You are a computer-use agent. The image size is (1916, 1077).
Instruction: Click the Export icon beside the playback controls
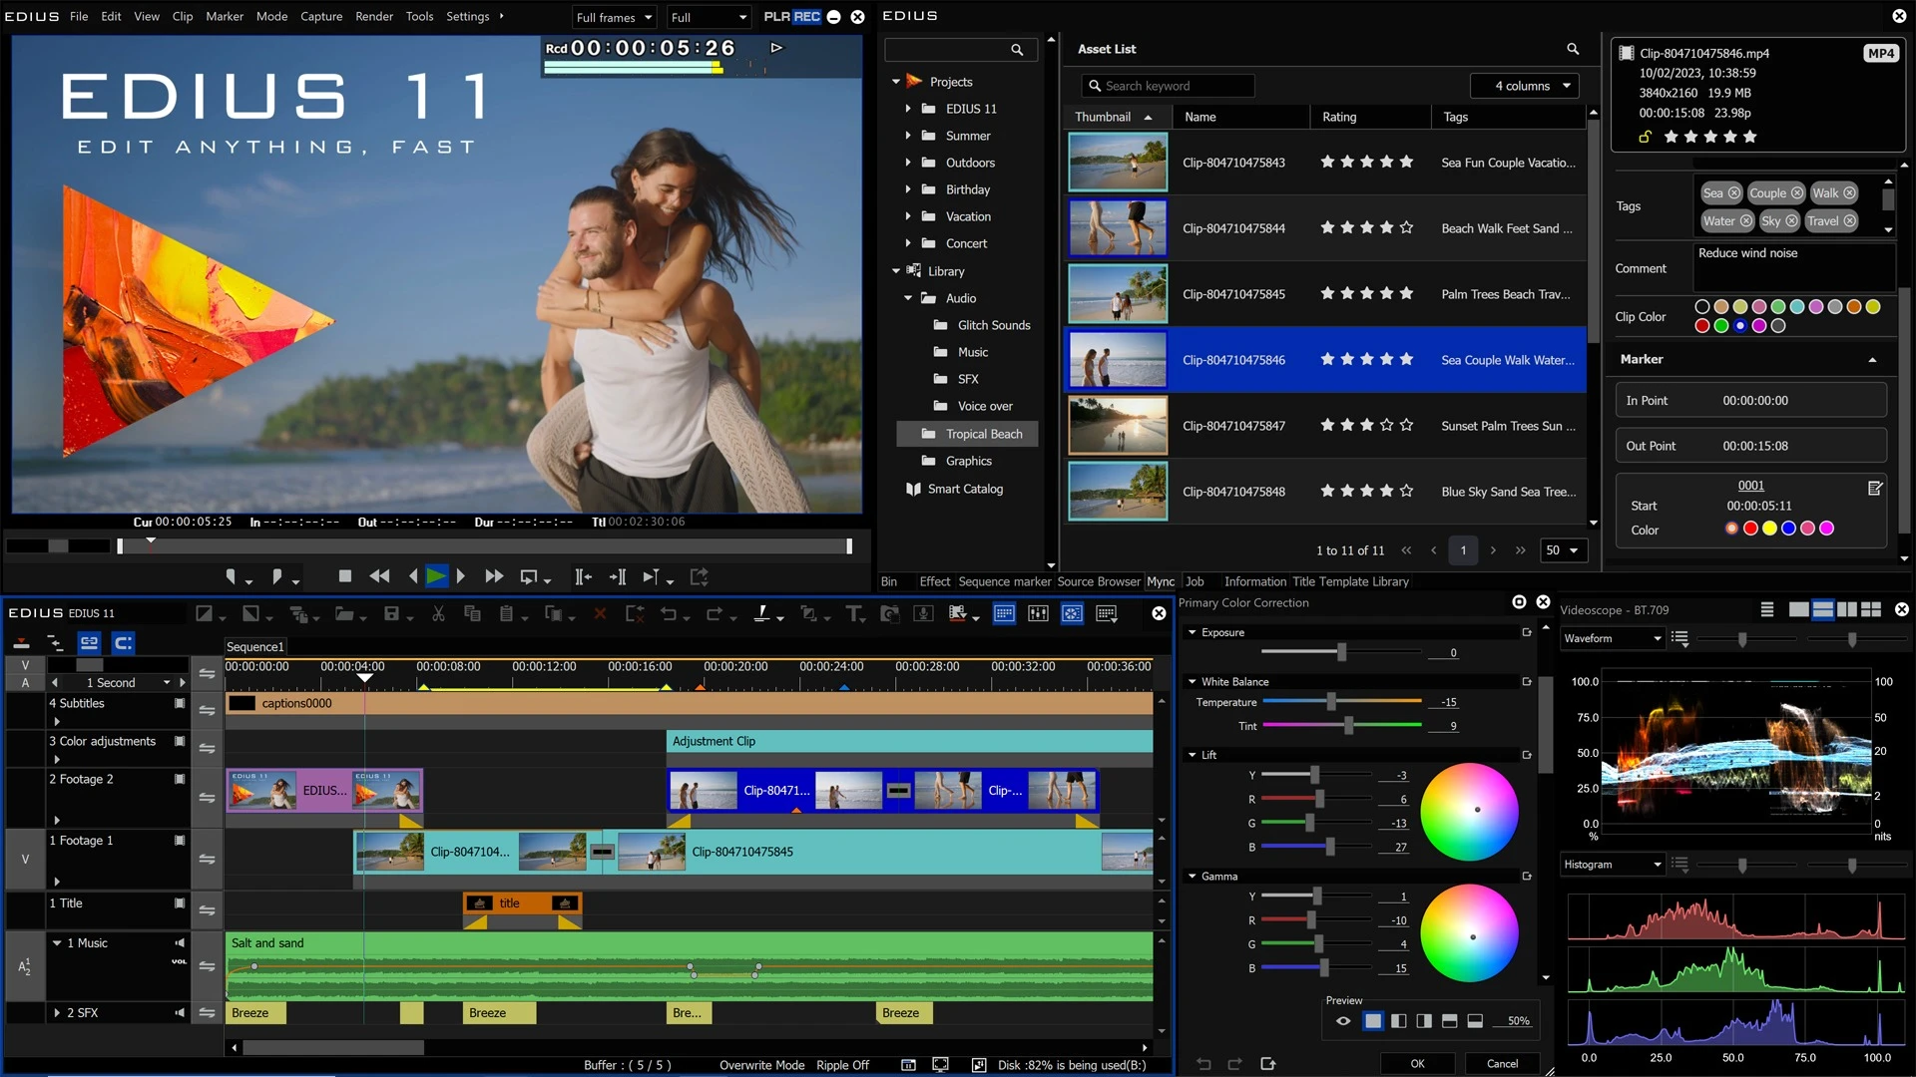click(x=699, y=576)
